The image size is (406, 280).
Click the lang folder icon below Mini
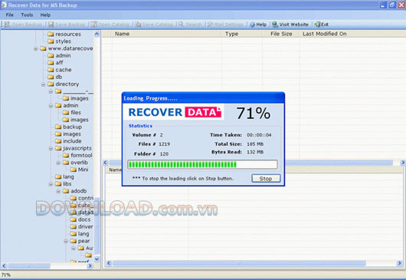(x=58, y=176)
